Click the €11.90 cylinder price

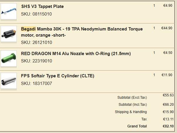coord(167,75)
